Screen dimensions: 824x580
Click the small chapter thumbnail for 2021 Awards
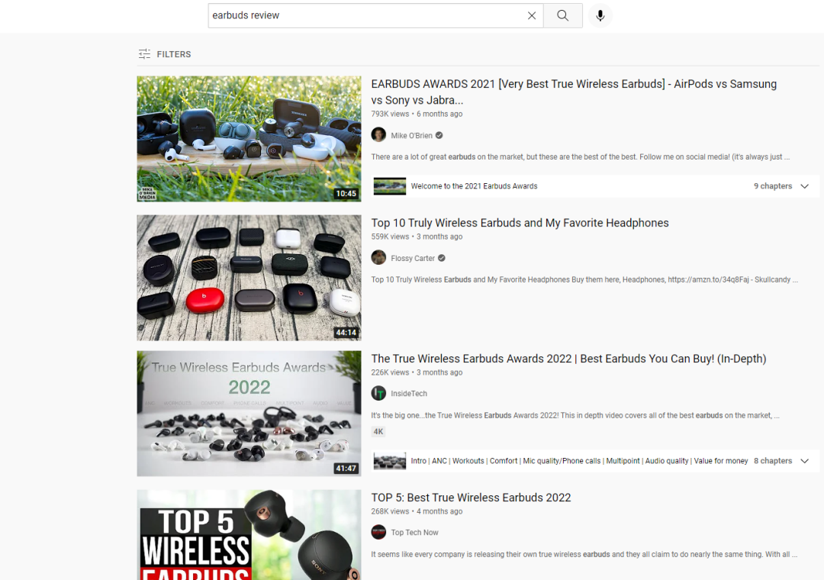tap(389, 186)
